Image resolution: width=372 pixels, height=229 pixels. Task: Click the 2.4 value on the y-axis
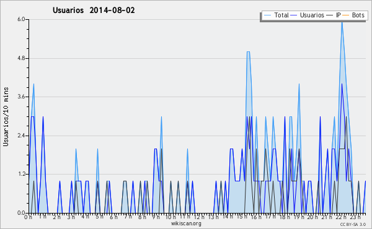(21, 136)
